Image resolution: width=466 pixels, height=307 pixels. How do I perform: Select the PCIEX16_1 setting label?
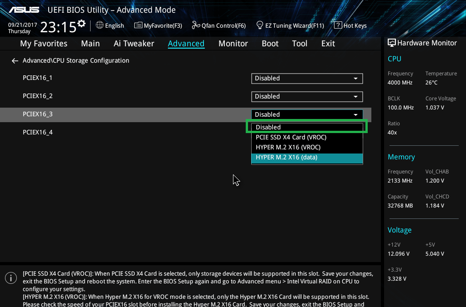pos(37,78)
